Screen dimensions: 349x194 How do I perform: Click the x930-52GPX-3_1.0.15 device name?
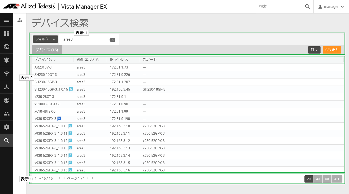51,163
